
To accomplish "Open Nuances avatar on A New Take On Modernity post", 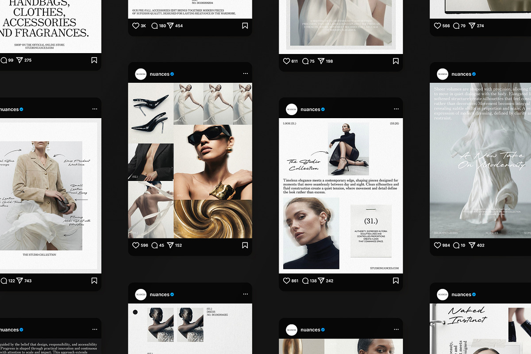I will pyautogui.click(x=442, y=74).
